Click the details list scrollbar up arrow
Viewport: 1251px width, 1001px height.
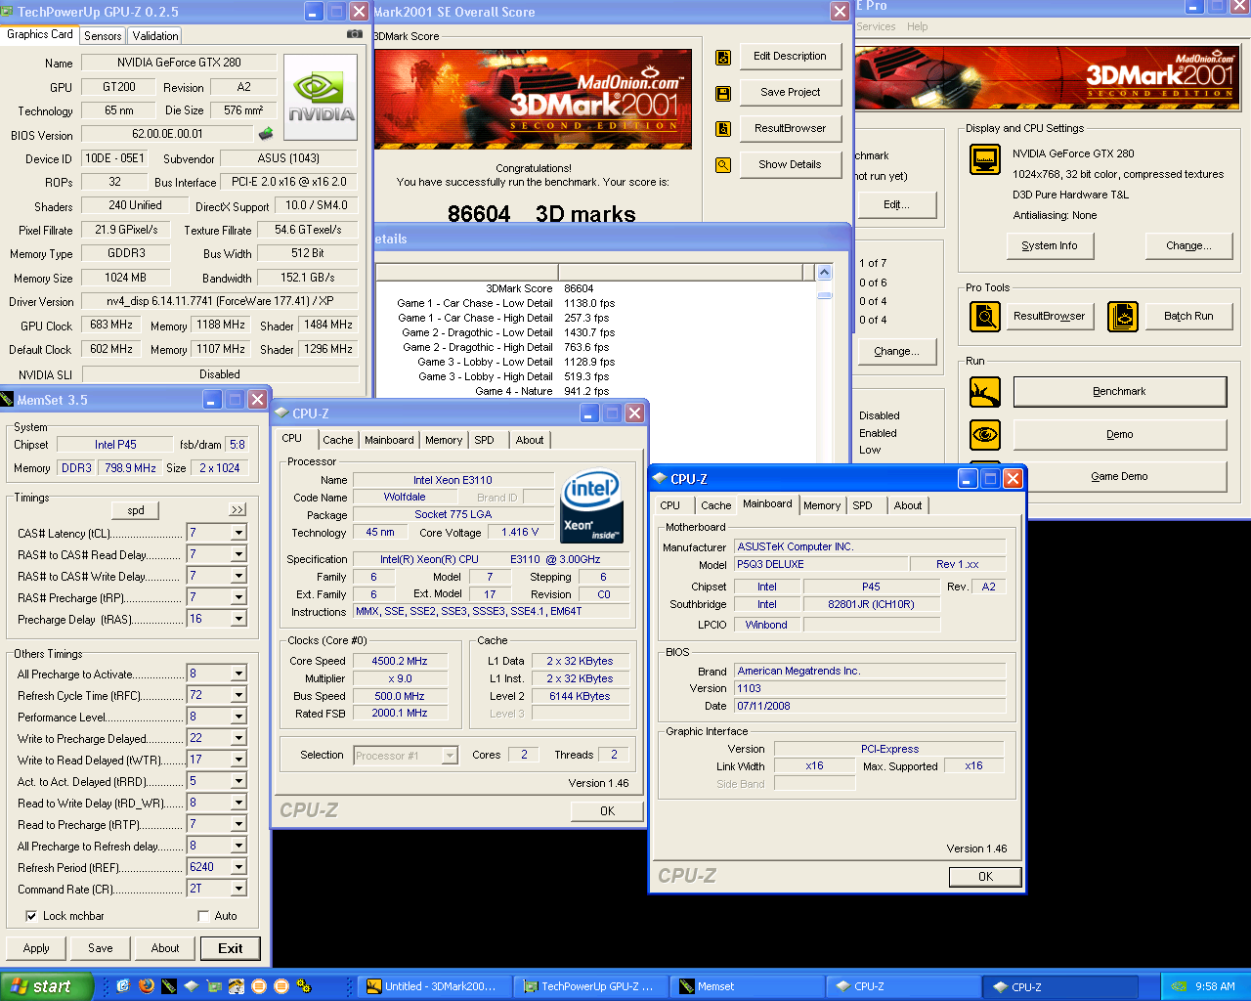coord(824,273)
